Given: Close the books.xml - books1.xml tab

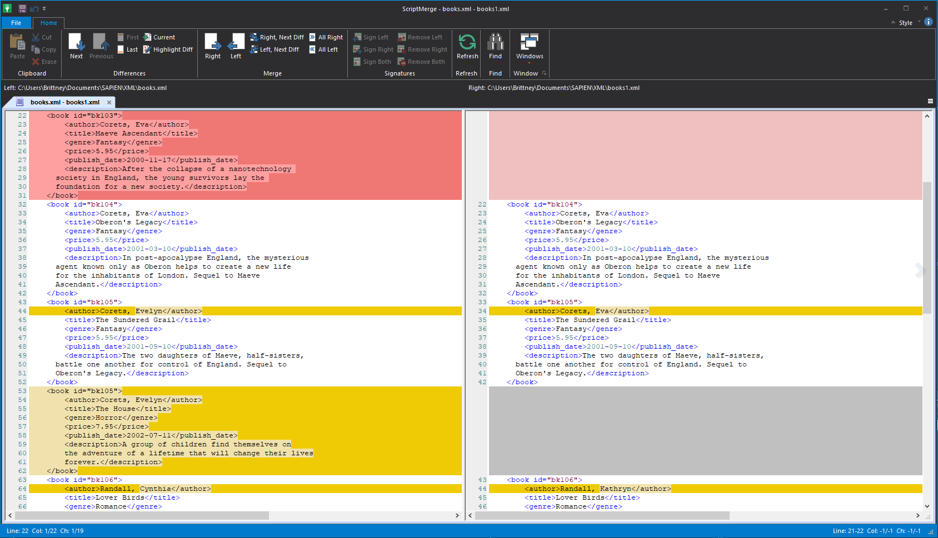Looking at the screenshot, I should click(109, 102).
